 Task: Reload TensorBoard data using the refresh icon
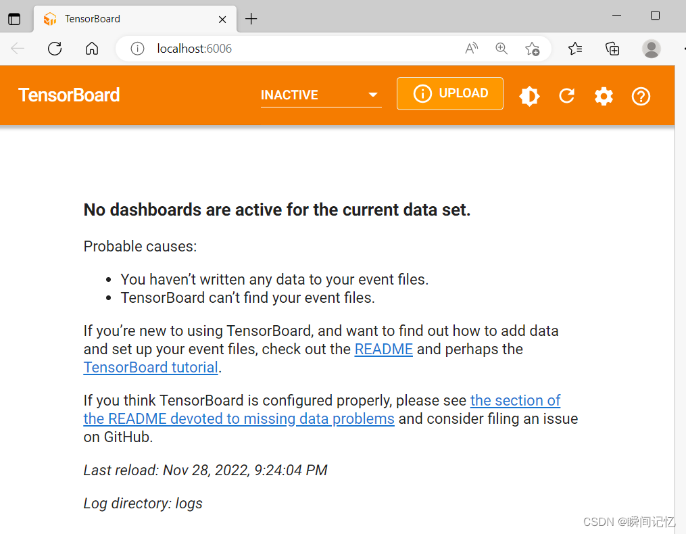coord(566,96)
